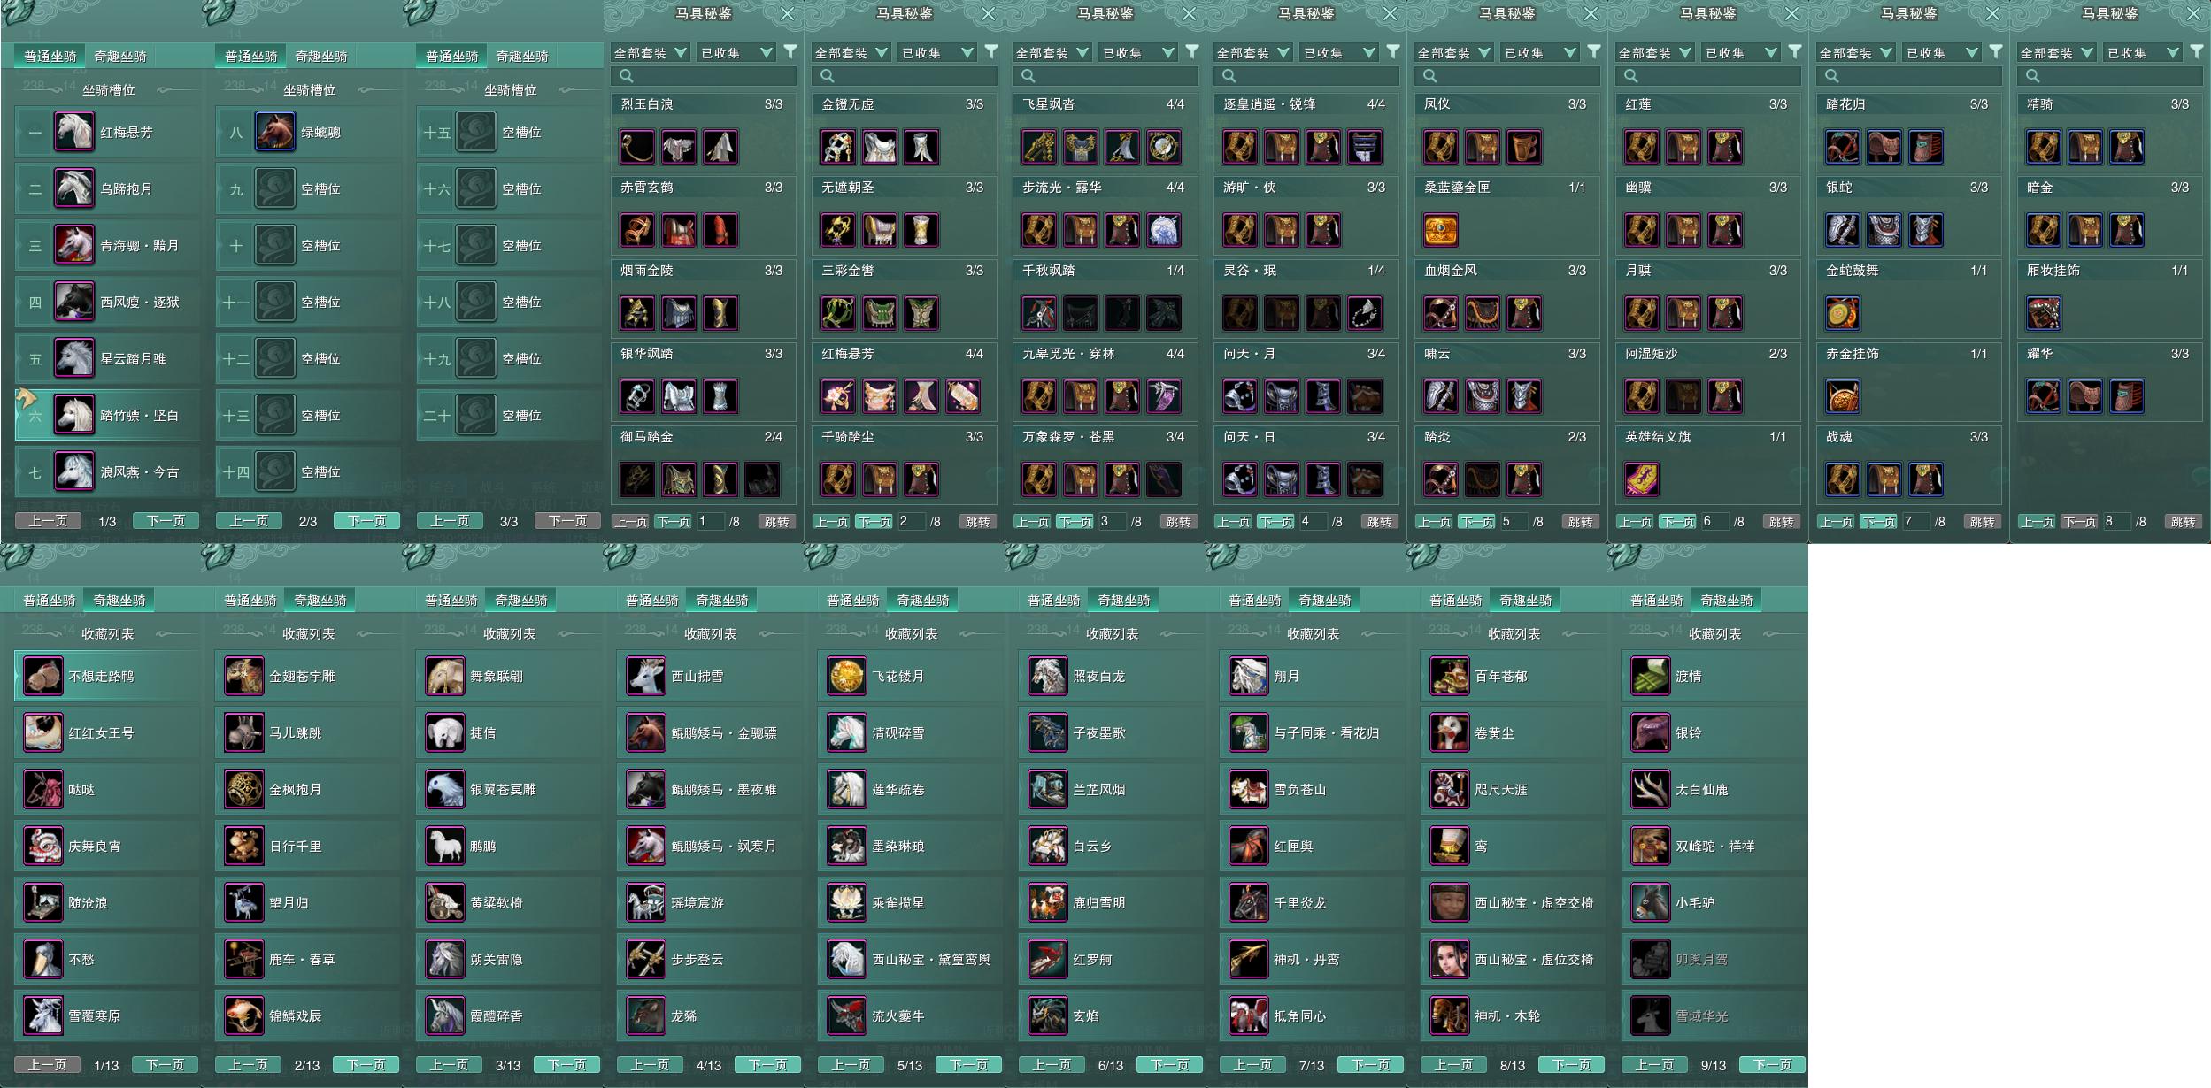
Task: Click 鲲鹏矮马·金骢骠 list row
Action: click(x=709, y=732)
